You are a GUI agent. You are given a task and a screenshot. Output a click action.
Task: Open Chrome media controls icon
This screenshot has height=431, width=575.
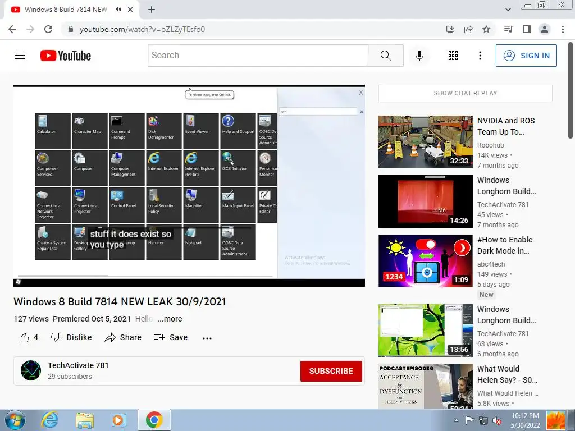508,29
